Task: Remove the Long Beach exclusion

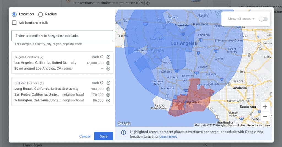Action: click(x=108, y=89)
